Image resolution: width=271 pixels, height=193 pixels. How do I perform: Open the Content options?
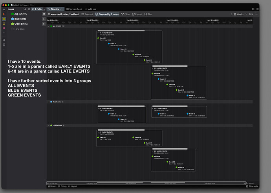click(87, 15)
